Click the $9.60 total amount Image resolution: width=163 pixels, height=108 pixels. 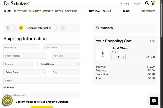pos(151,78)
